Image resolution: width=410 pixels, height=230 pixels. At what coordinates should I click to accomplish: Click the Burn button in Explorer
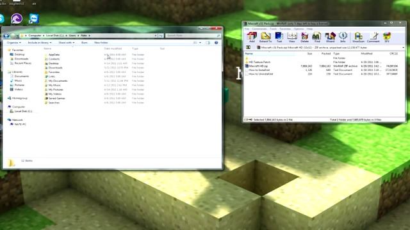click(x=84, y=43)
